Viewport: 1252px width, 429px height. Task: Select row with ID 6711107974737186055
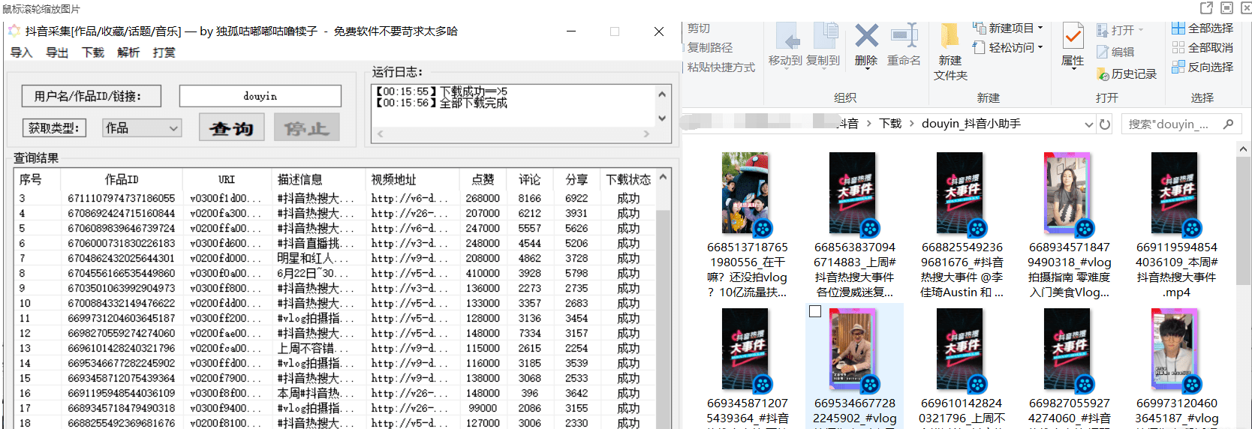(x=336, y=198)
